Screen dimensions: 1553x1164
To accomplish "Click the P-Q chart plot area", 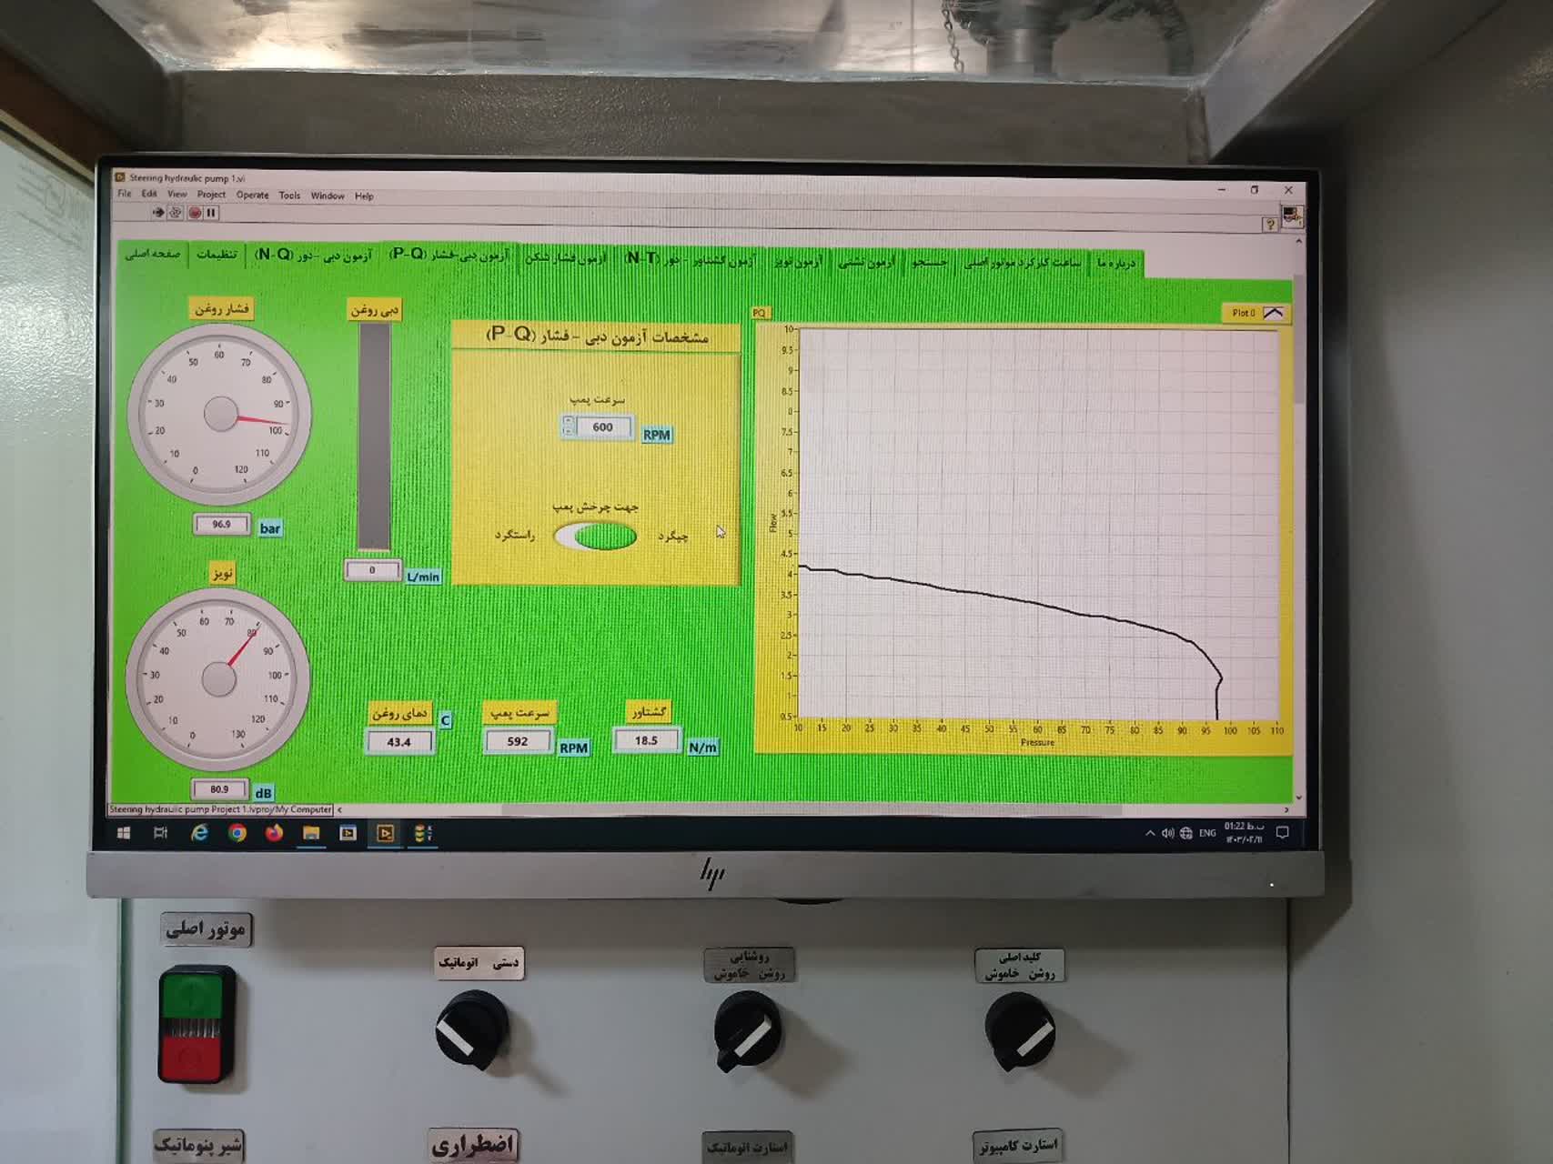I will pos(1037,524).
